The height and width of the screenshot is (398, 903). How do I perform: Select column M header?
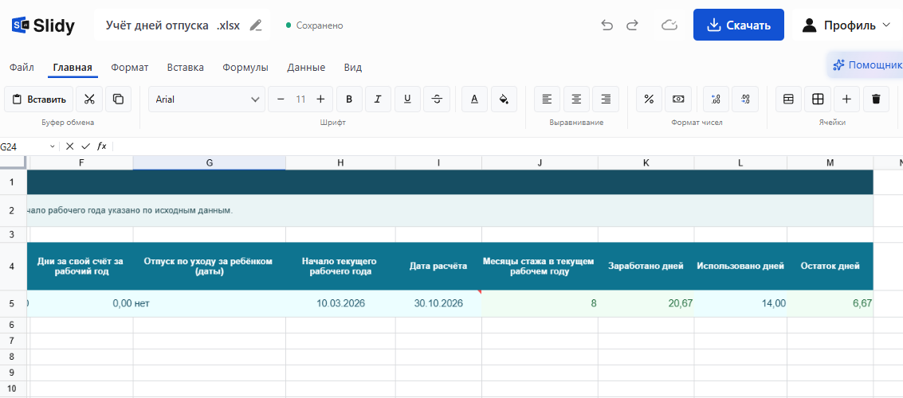click(830, 162)
